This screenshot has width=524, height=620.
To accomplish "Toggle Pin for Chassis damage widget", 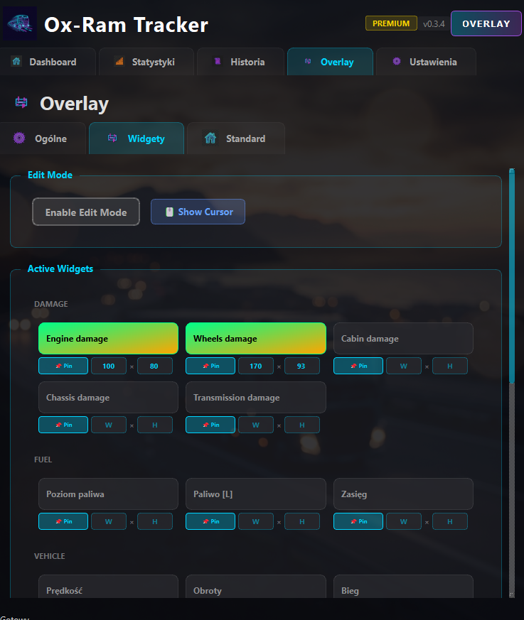I will click(x=63, y=425).
